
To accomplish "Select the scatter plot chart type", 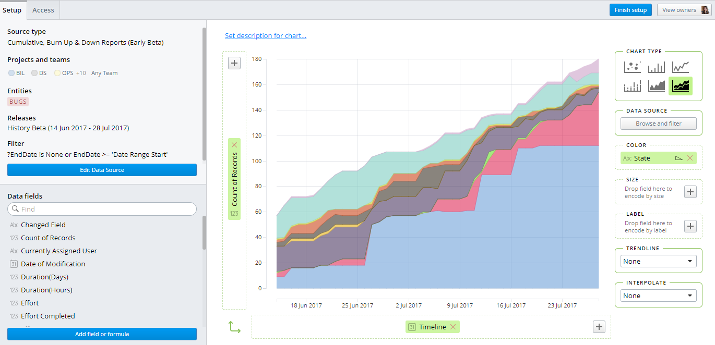I will [632, 67].
